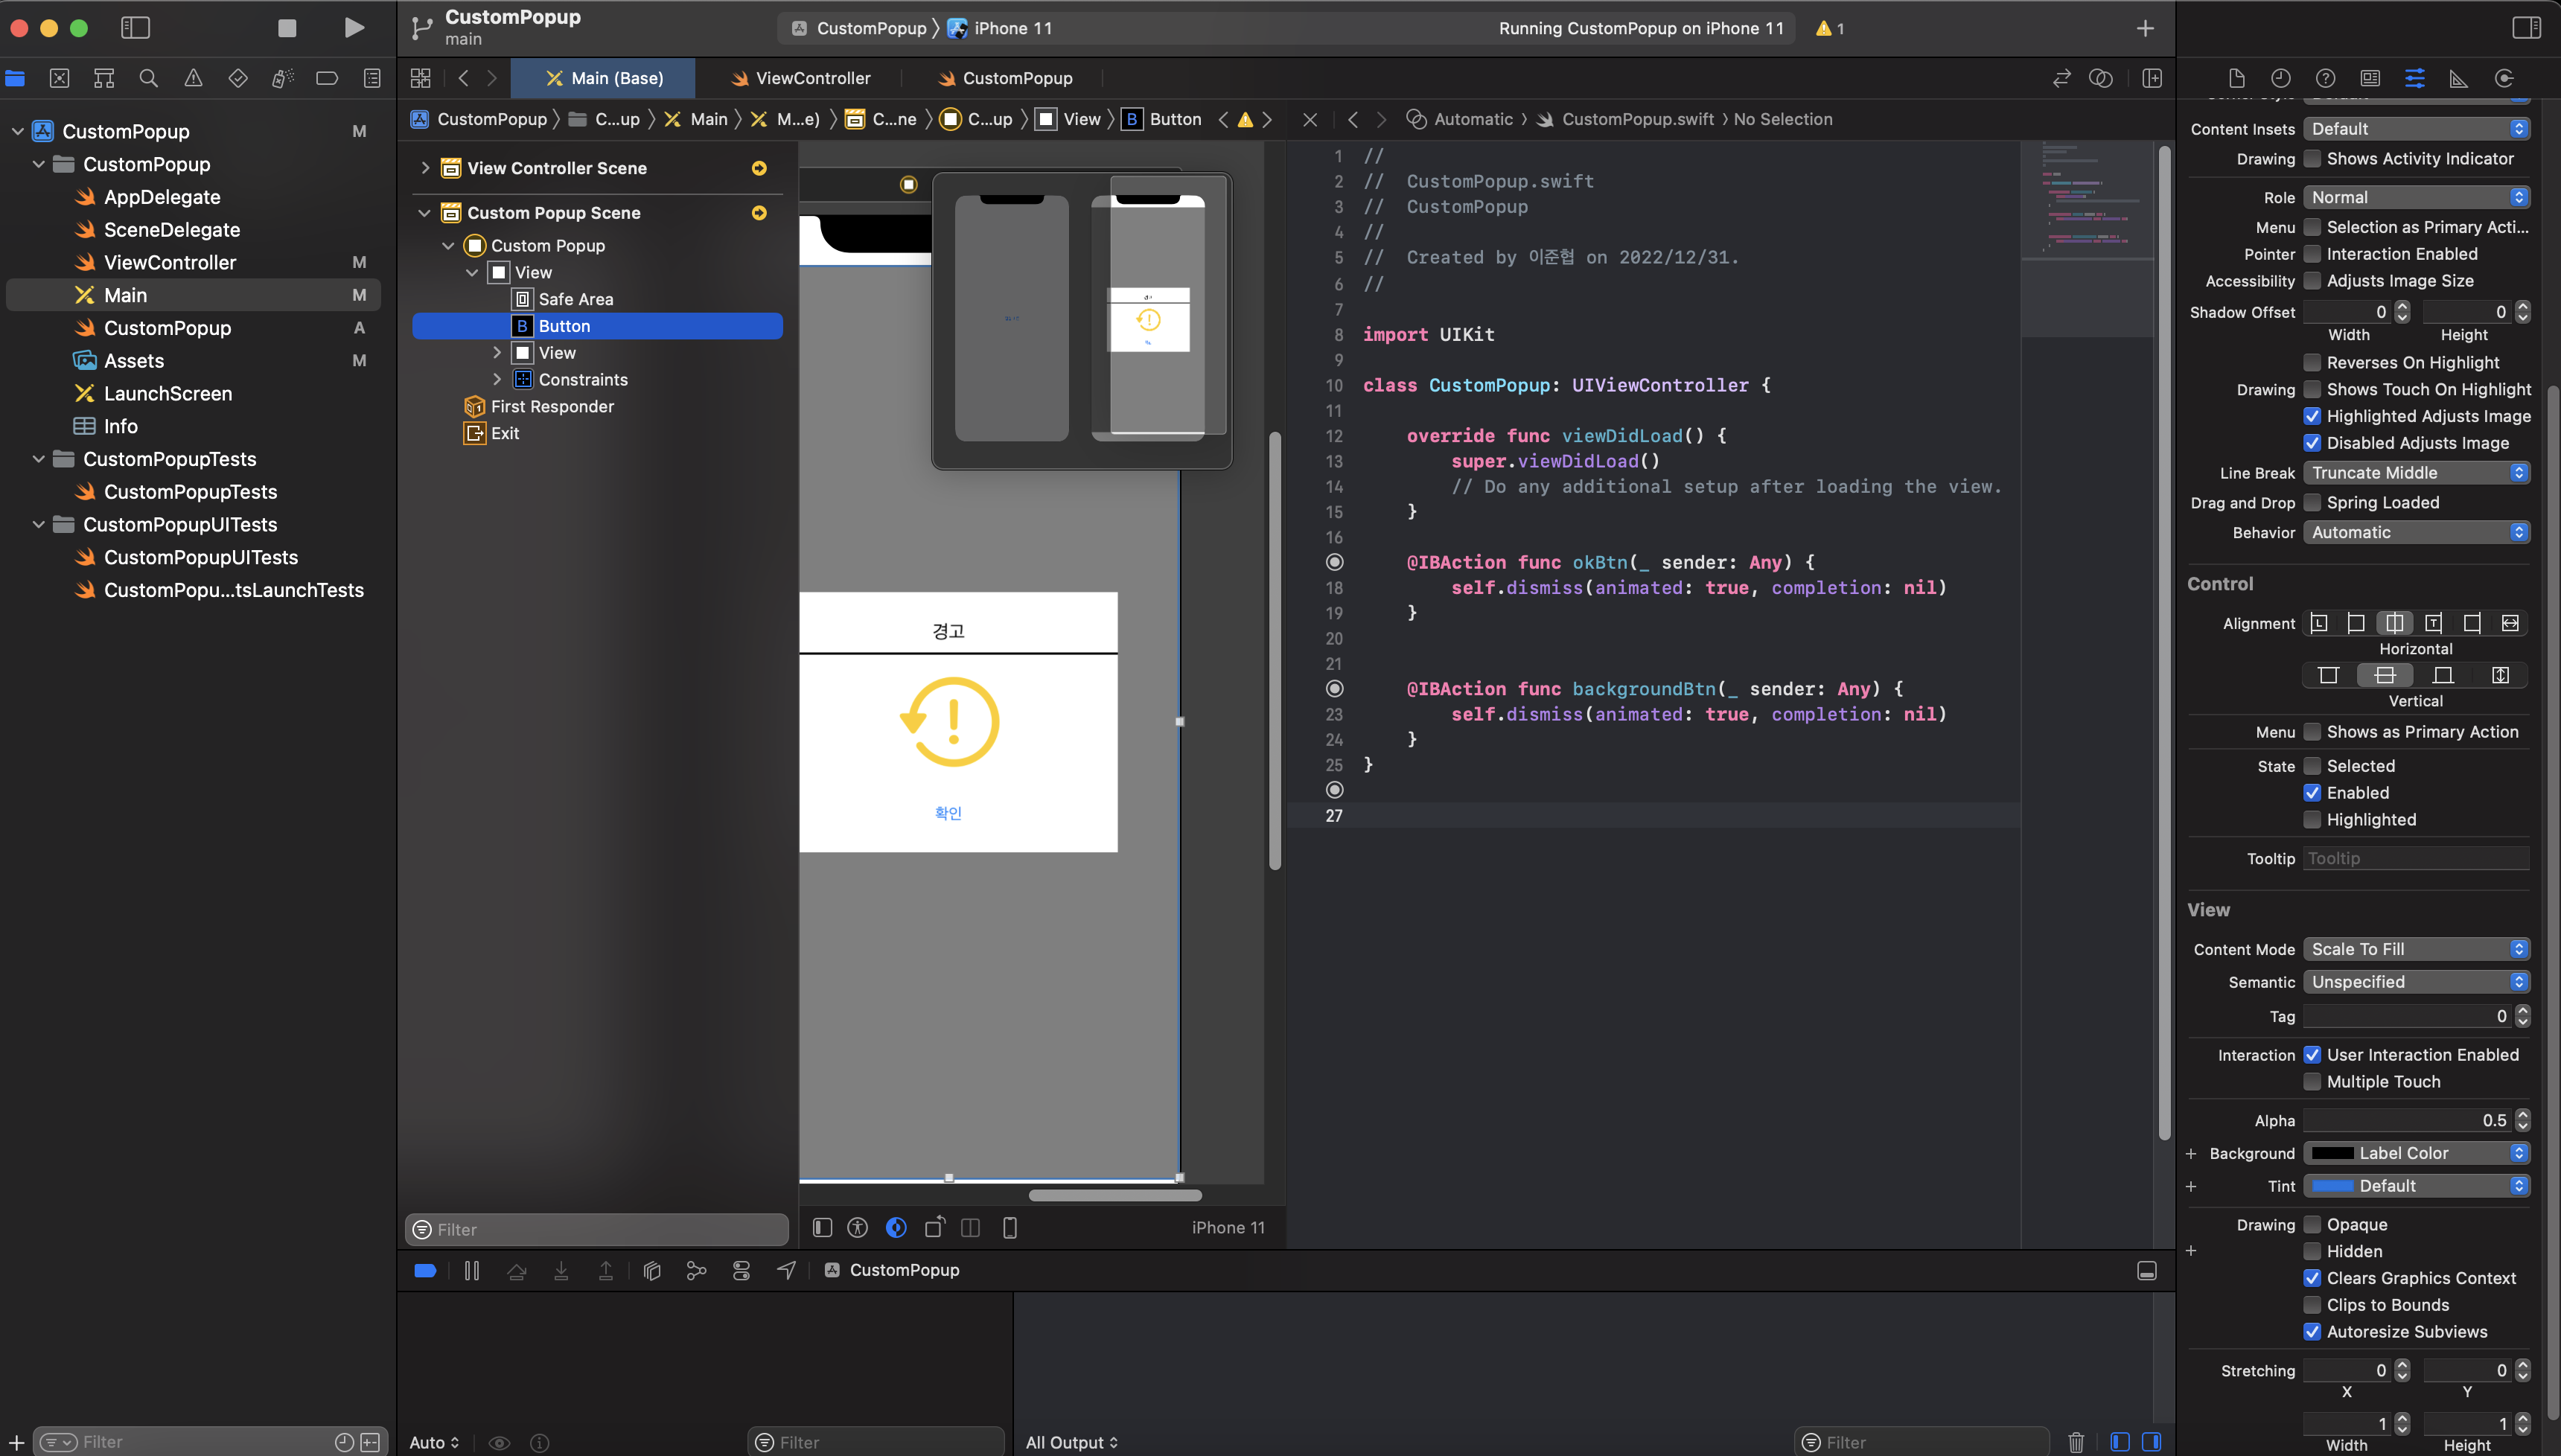Open the Breakpoint navigator icon
Image resolution: width=2561 pixels, height=1456 pixels.
pyautogui.click(x=327, y=78)
